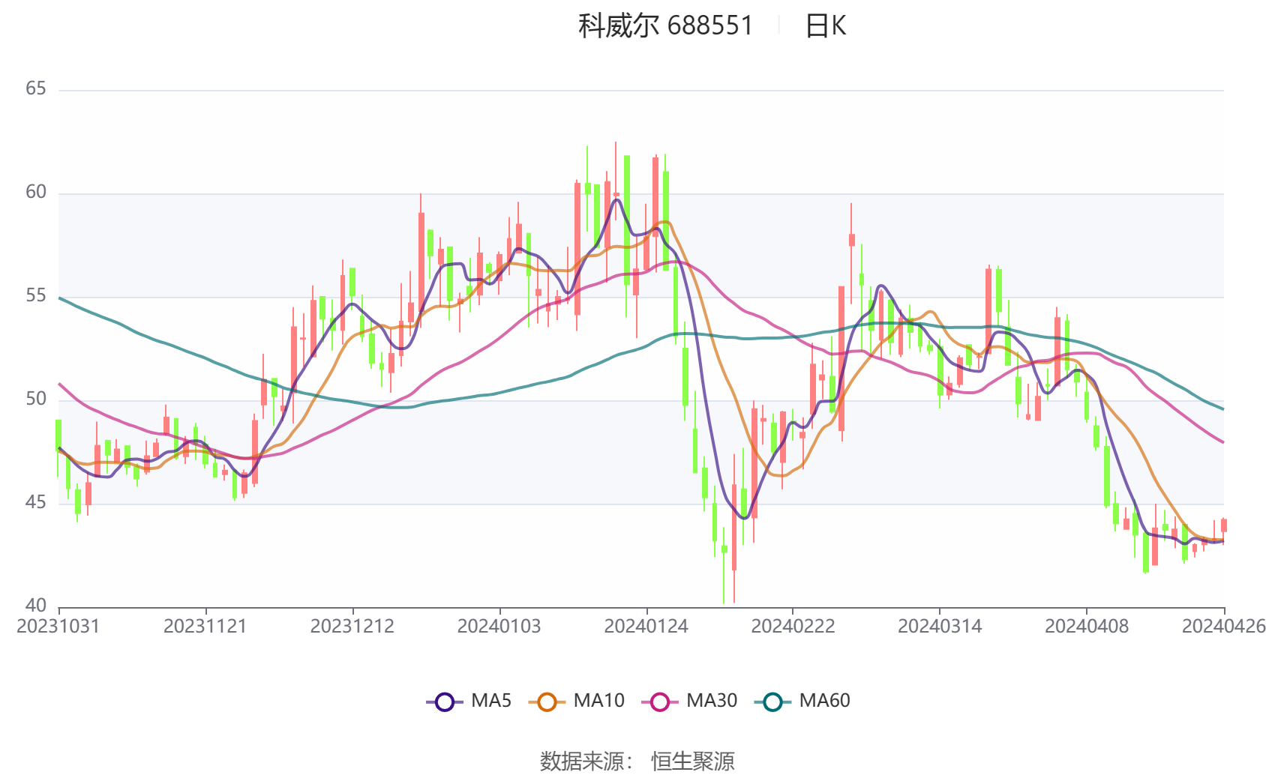This screenshot has height=775, width=1275.
Task: Toggle the MA60 legend marker
Action: [x=772, y=702]
